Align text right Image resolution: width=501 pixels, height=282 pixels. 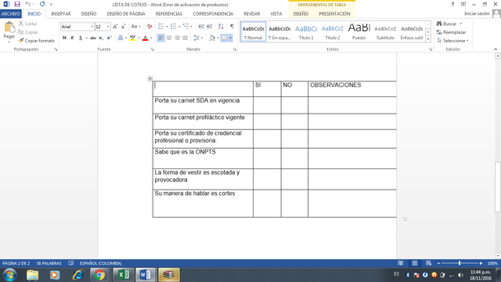pos(177,38)
